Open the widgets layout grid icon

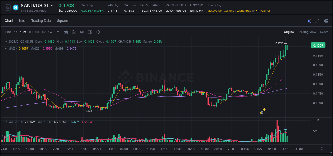[326, 21]
